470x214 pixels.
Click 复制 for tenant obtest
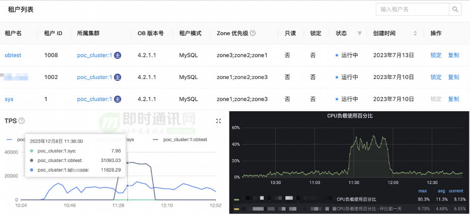454,55
